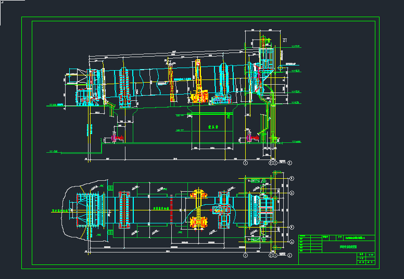The width and height of the screenshot is (404, 279).
Task: Click the title block in the bottom-right corner
Action: click(337, 249)
